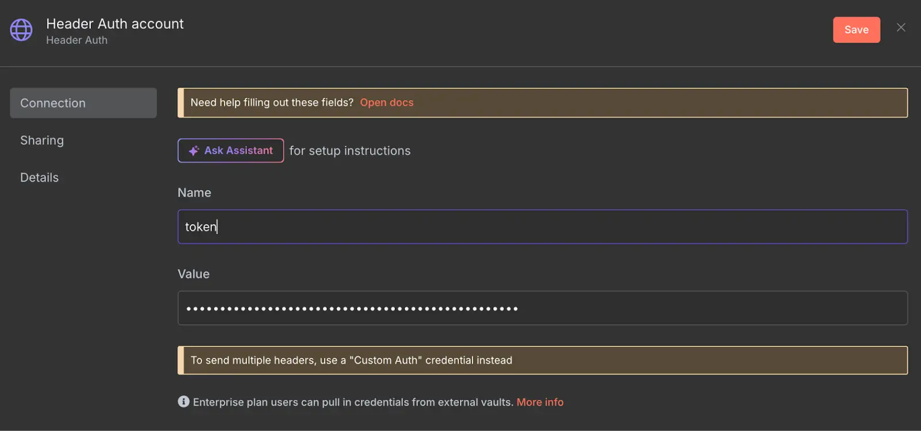
Task: Click the sparkle icon in Ask Assistant
Action: tap(194, 151)
